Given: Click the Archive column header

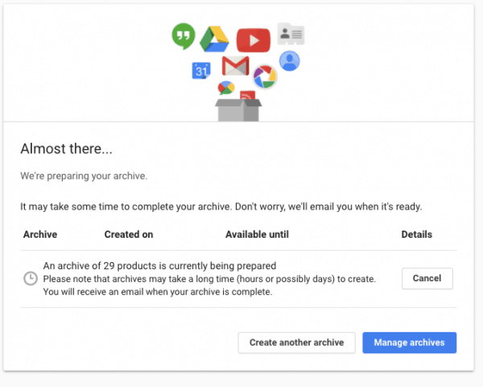Looking at the screenshot, I should [40, 235].
